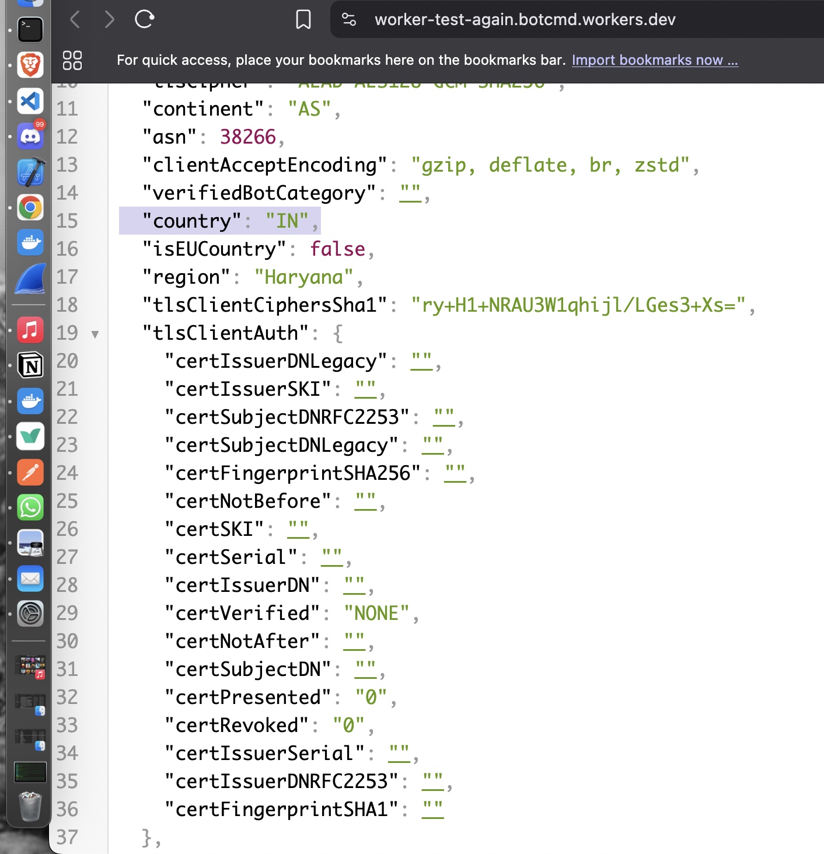824x854 pixels.
Task: Select the "gzip, deflate, br, zstd" value
Action: 550,165
